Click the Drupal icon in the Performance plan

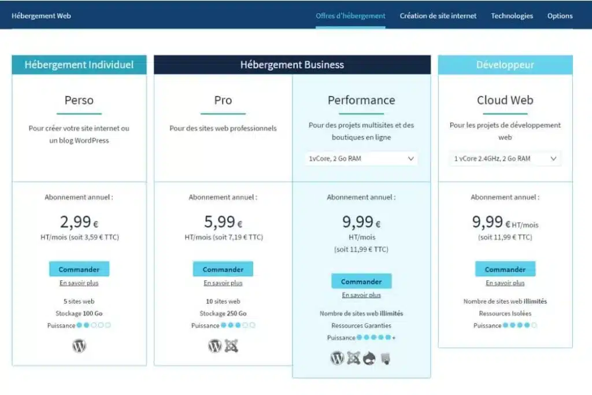369,358
